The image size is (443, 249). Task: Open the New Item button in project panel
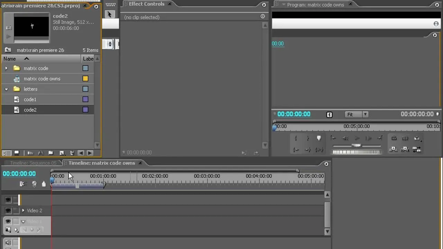point(62,153)
